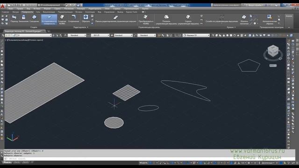The image size is (299, 168).
Task: Switch to the Главная ribbon tab
Action: click(x=5, y=12)
